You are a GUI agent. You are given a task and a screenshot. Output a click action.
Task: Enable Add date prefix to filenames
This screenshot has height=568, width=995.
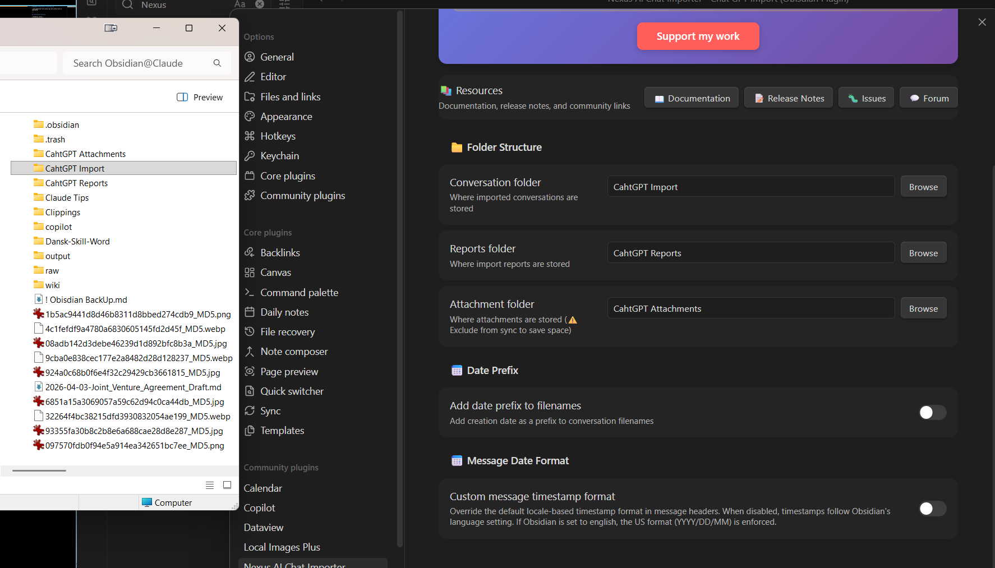(x=932, y=413)
